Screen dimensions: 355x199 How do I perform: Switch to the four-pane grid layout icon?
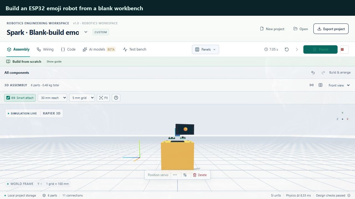pos(320,85)
